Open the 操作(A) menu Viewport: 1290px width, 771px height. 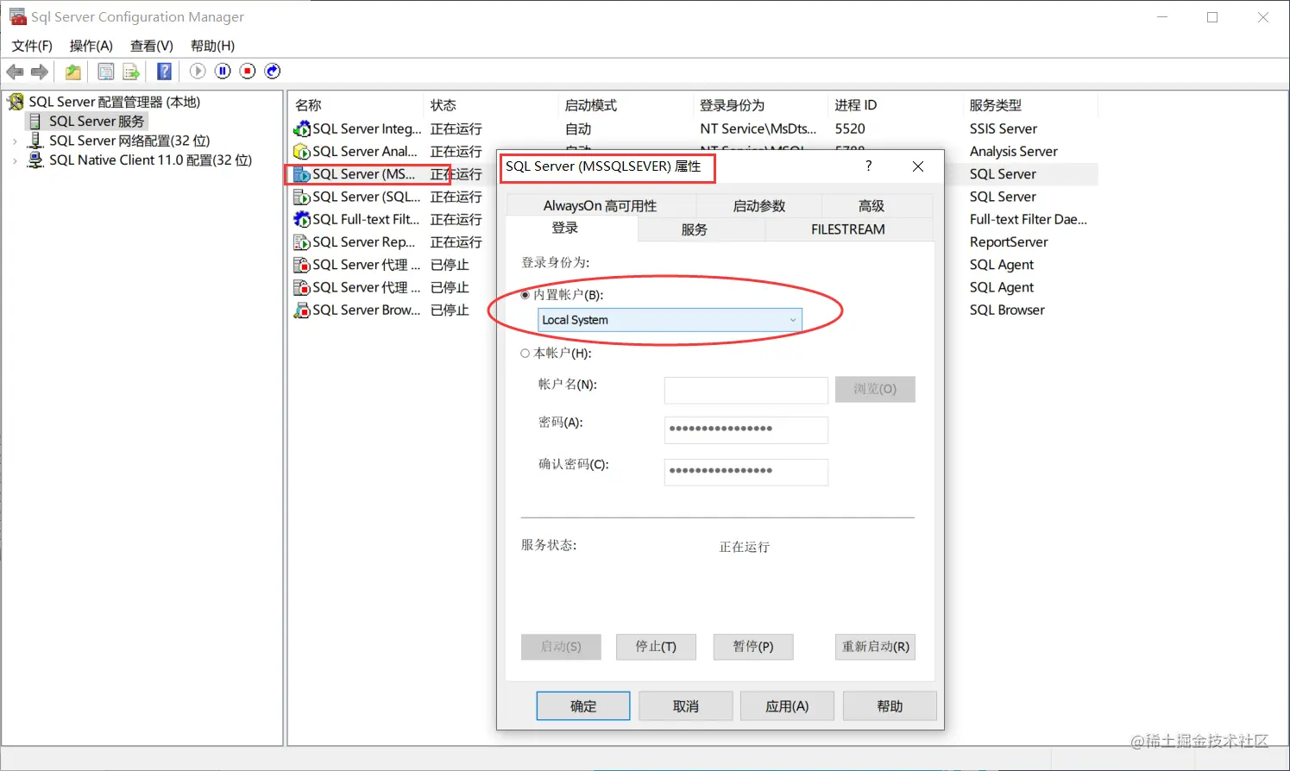point(91,46)
